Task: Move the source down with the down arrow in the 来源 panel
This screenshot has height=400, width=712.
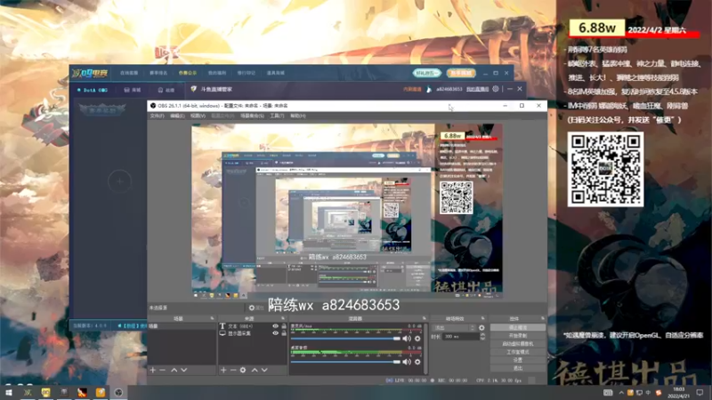Action: (264, 370)
